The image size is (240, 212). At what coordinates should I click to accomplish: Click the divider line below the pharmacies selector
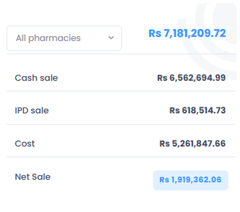tap(121, 54)
